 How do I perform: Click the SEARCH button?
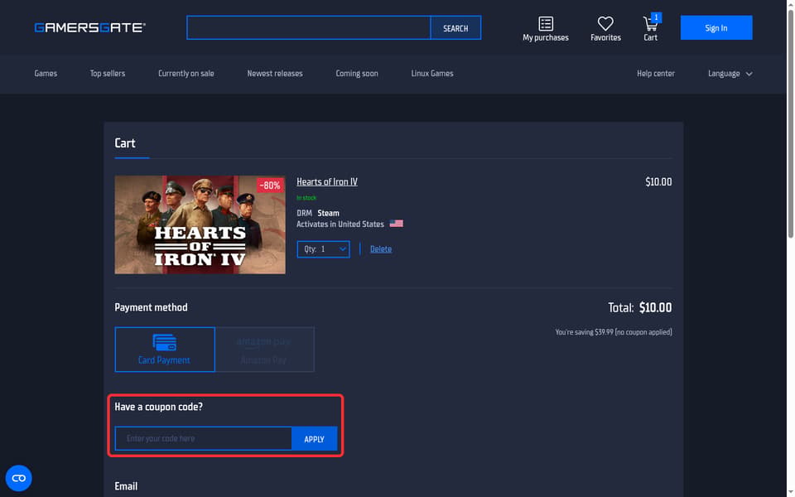455,28
